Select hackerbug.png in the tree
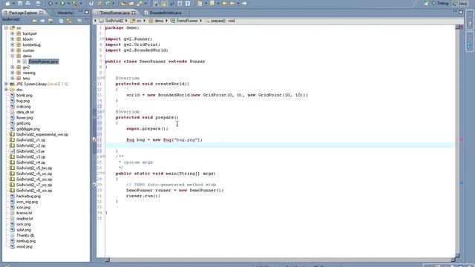 [x=28, y=196]
